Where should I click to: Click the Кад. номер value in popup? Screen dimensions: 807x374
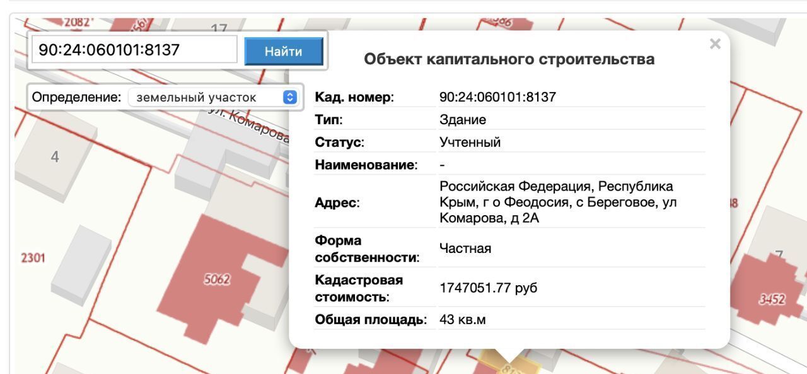(x=497, y=97)
